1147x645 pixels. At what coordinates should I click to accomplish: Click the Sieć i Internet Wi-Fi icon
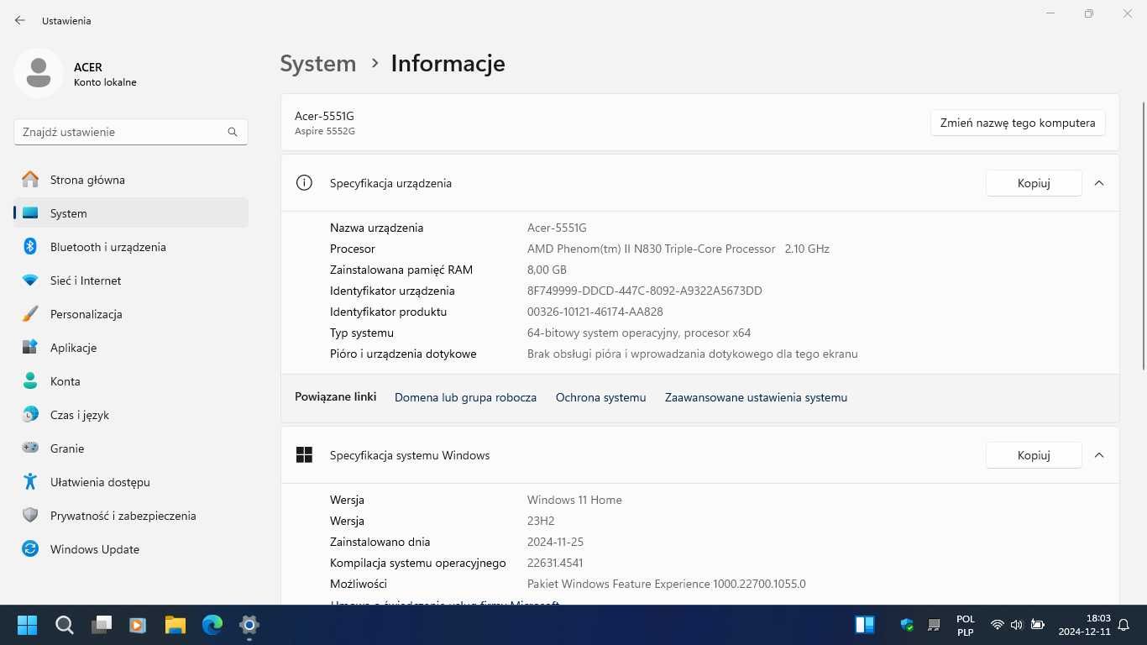(x=30, y=280)
